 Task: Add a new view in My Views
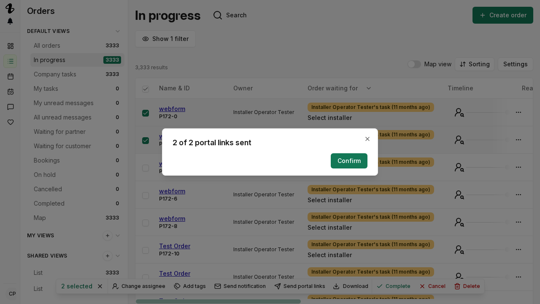tap(108, 236)
